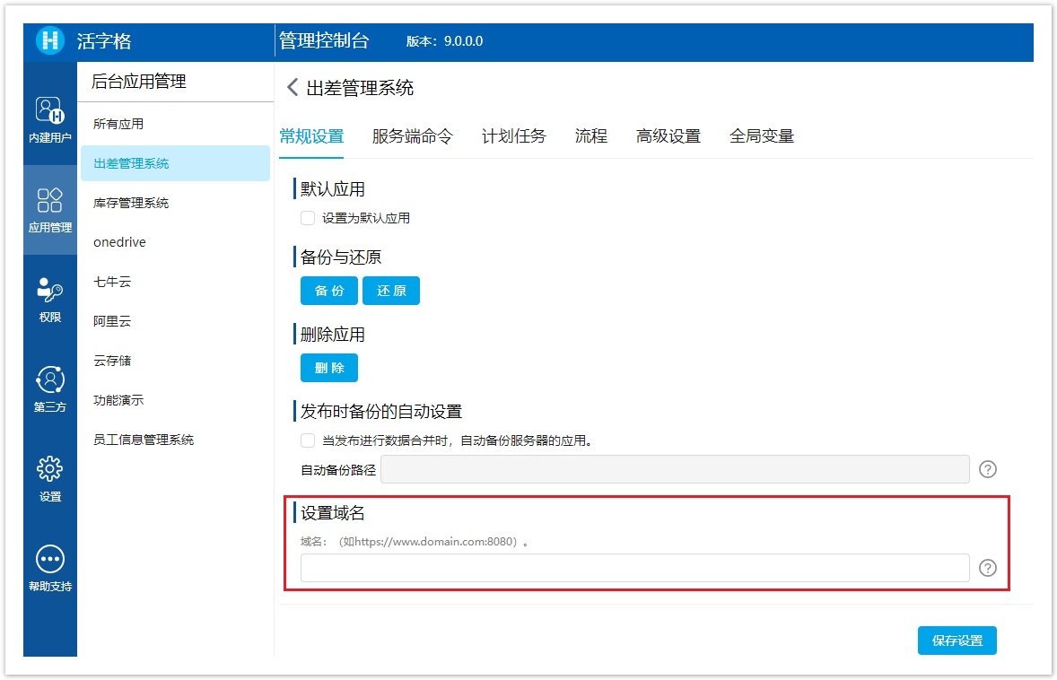The width and height of the screenshot is (1057, 680).
Task: Click help icon beside 自动备份路径 field
Action: click(x=988, y=469)
